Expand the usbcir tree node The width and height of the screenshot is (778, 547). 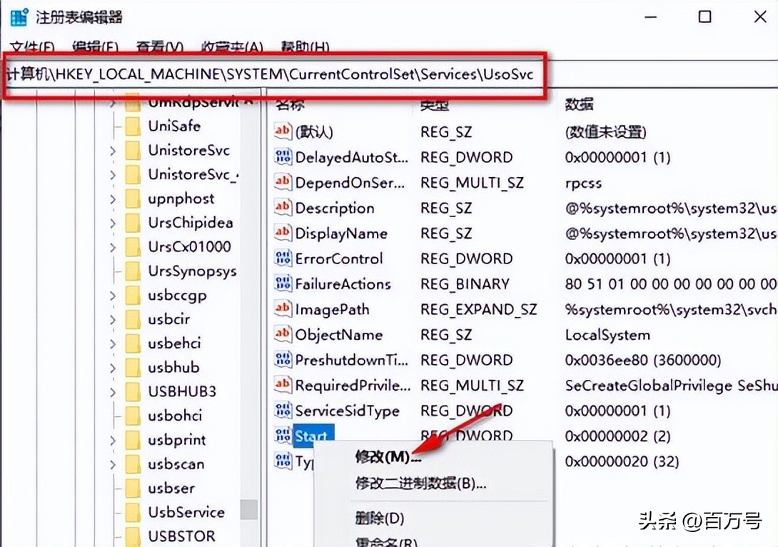(113, 320)
